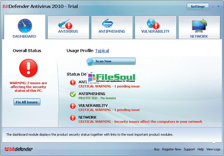Click the Network monitor icon
This screenshot has height=156, width=224.
[199, 26]
